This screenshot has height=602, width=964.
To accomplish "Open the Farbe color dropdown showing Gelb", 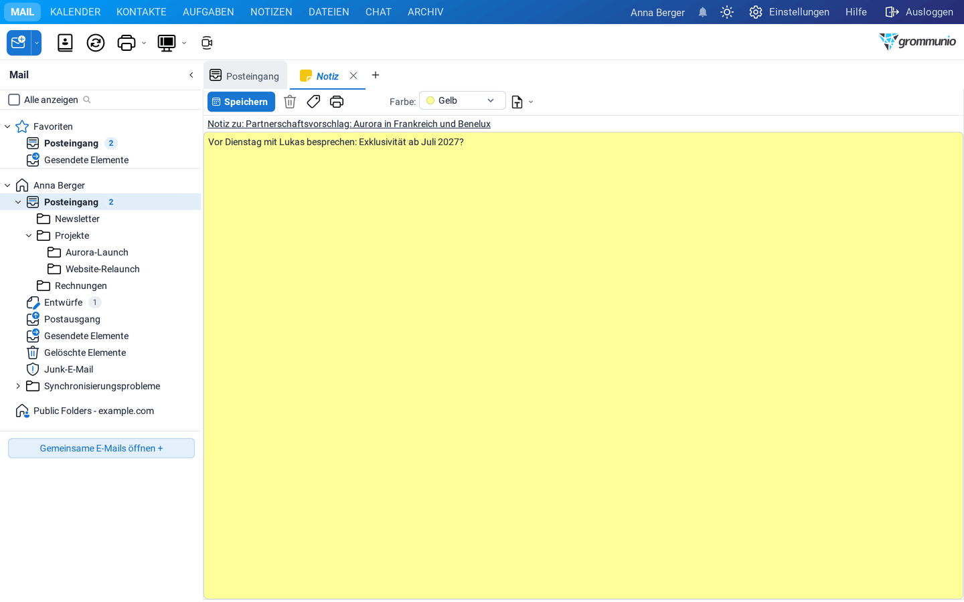I will (x=462, y=100).
